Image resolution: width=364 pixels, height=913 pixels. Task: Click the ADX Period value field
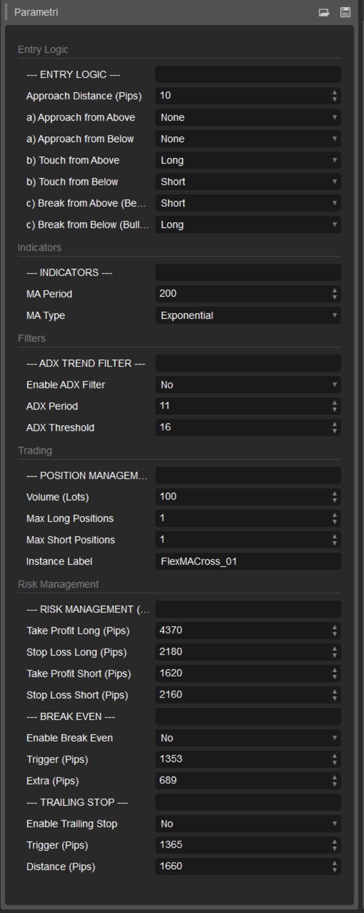[x=243, y=406]
